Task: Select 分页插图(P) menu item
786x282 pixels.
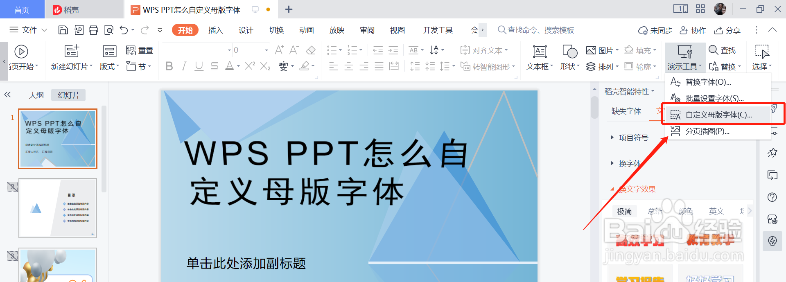Action: (718, 131)
